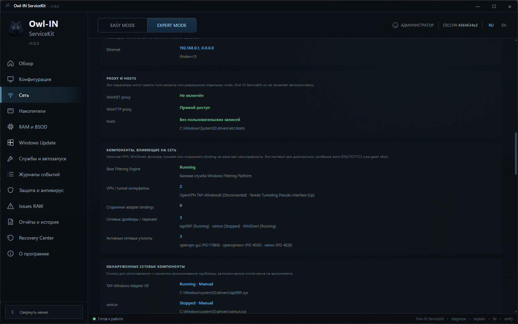Click the Службы и автозапуск wrench icon
Image resolution: width=518 pixels, height=324 pixels.
click(11, 159)
